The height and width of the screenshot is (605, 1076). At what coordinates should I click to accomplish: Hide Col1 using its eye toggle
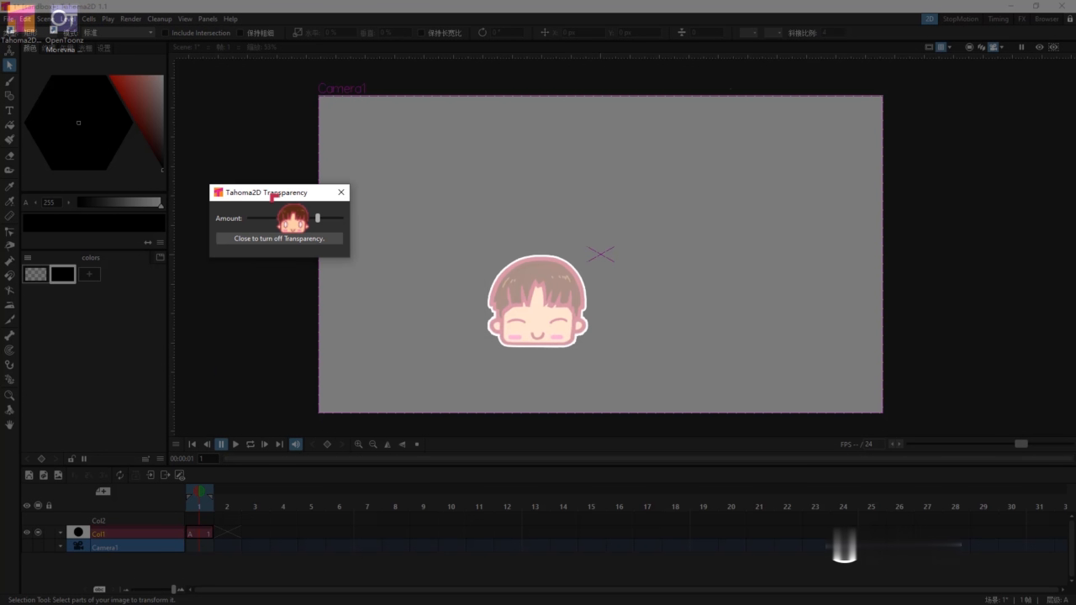(27, 532)
